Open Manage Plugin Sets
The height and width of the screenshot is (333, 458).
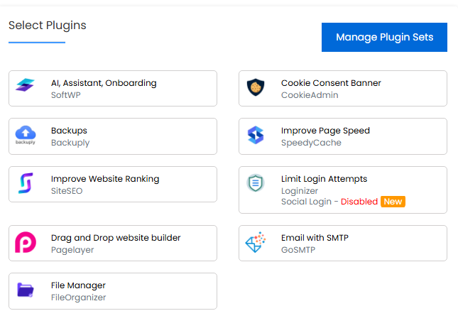pos(384,38)
